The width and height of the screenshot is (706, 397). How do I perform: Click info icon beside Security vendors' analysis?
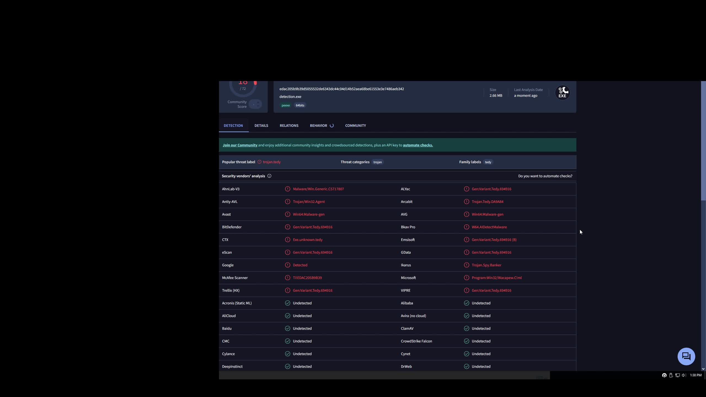(269, 176)
